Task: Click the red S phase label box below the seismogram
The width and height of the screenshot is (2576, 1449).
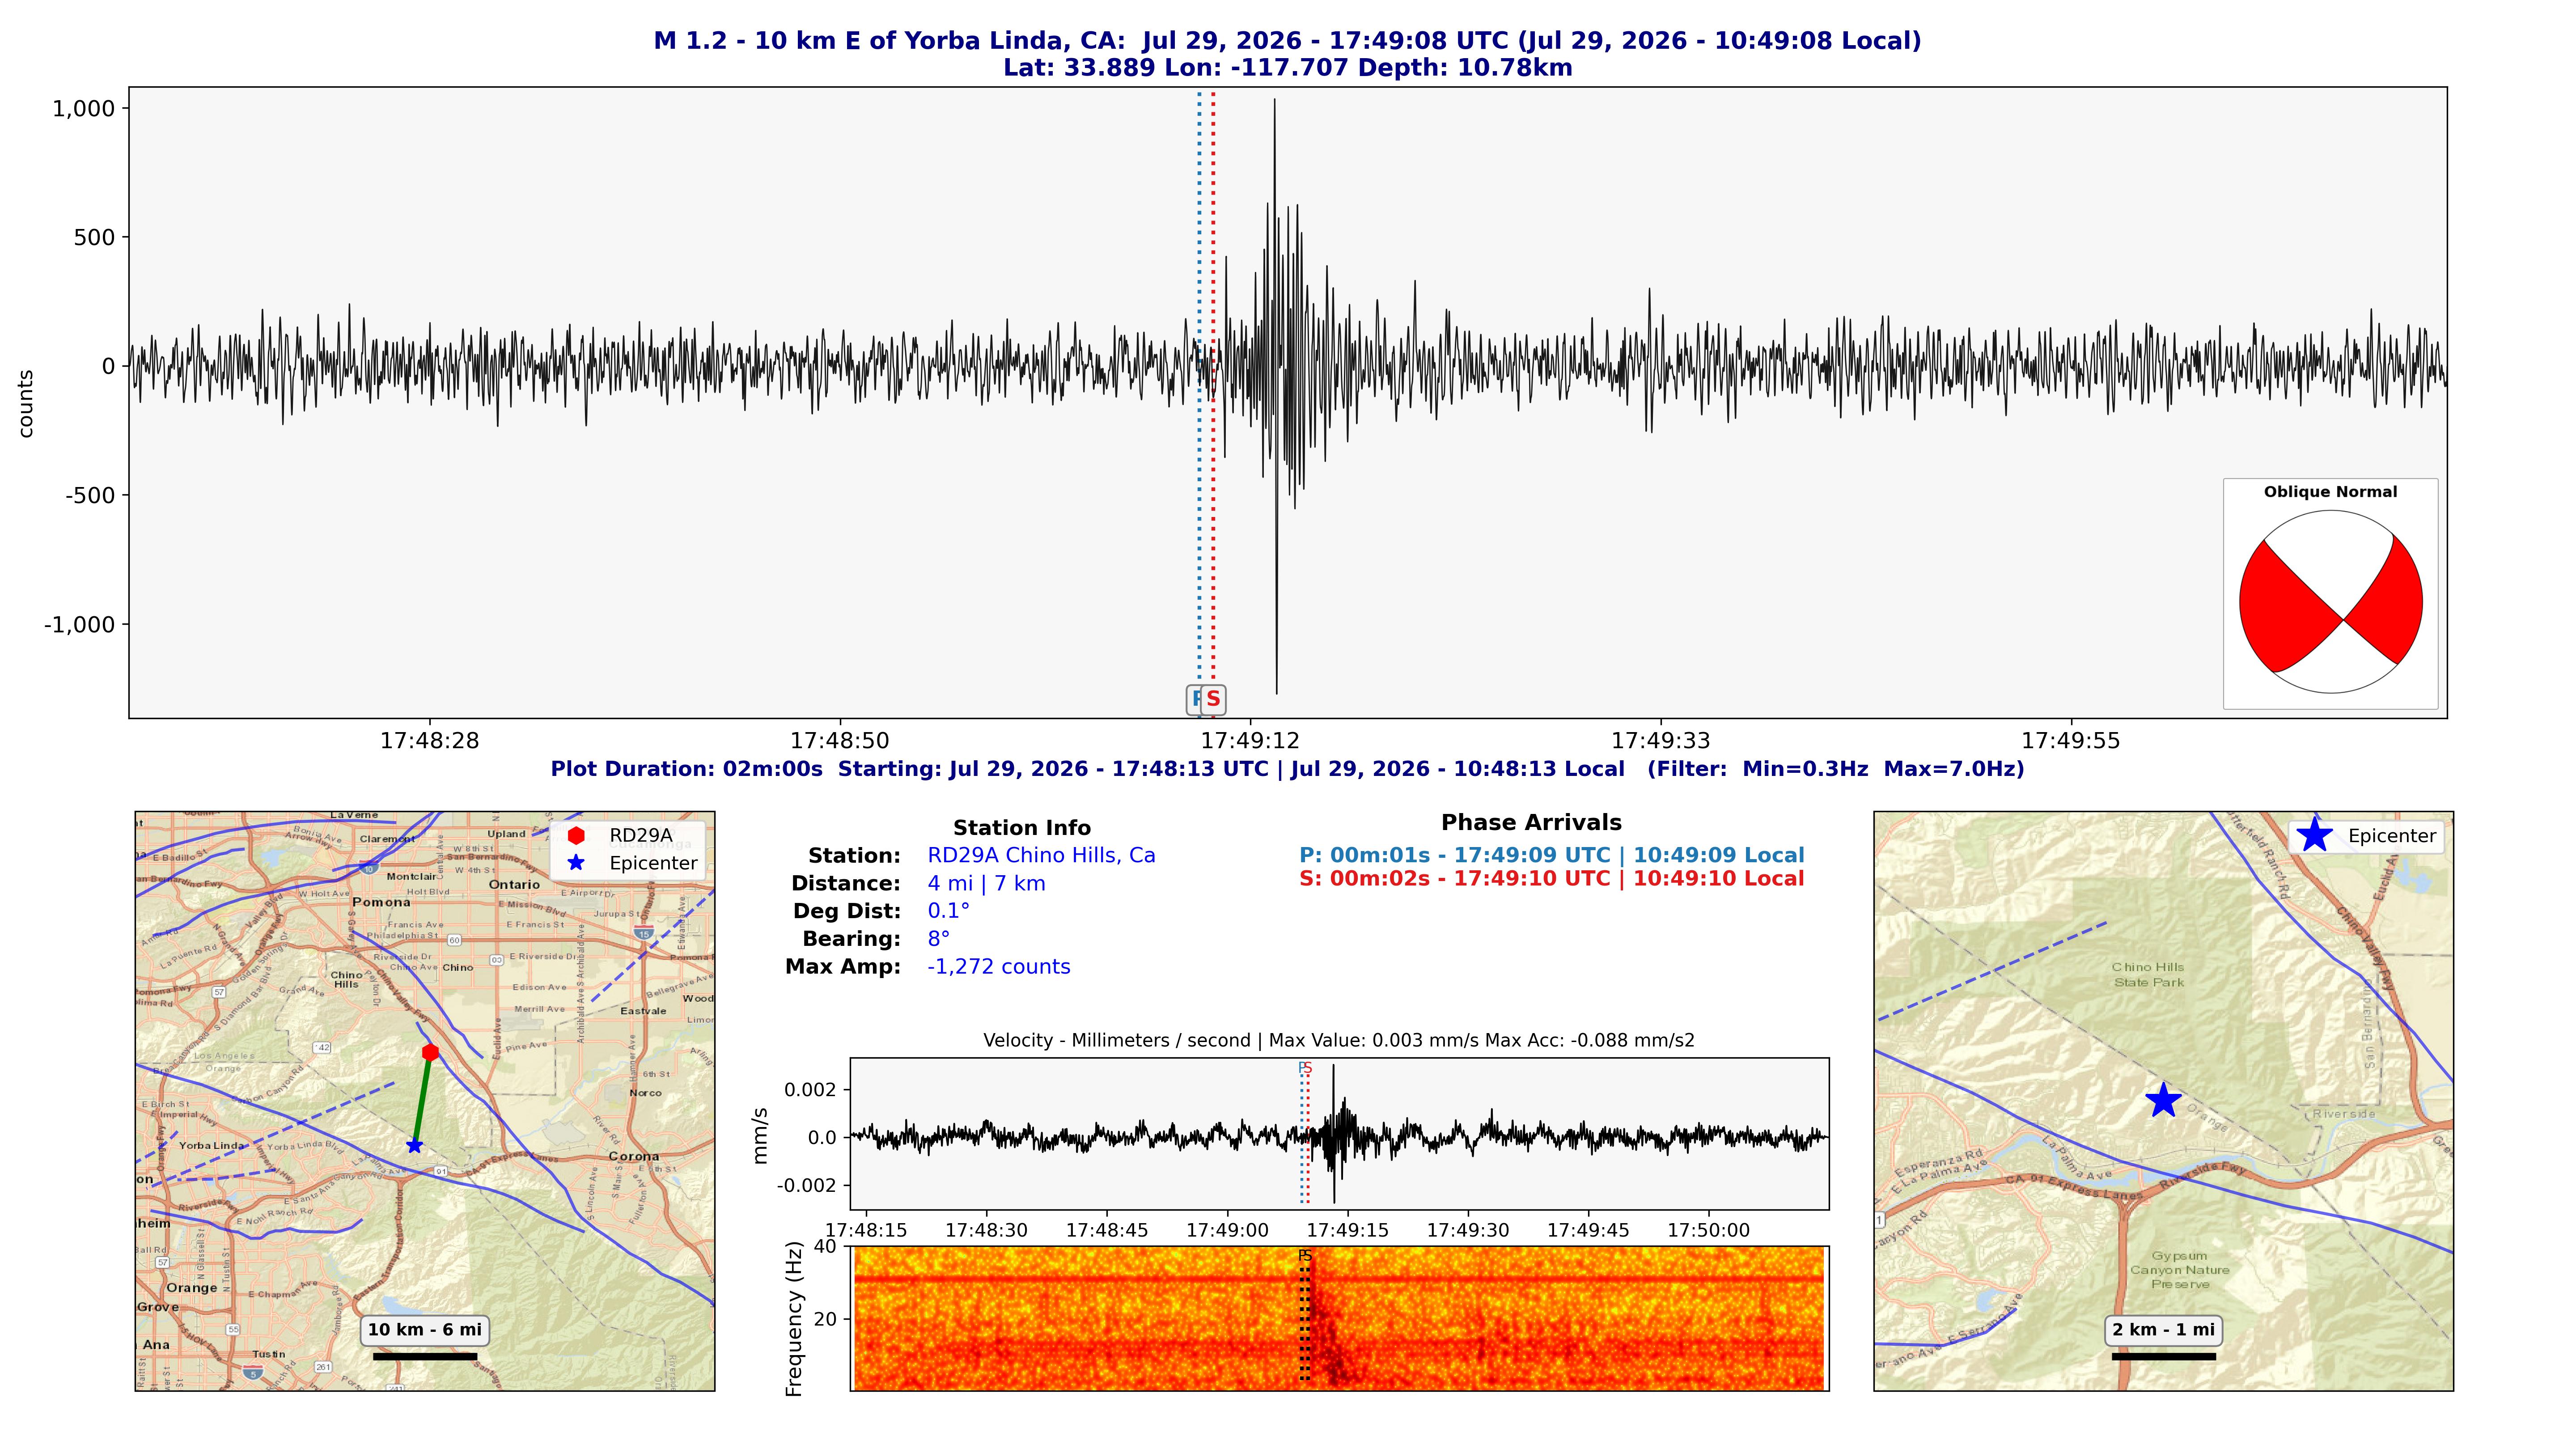Action: click(x=1213, y=699)
